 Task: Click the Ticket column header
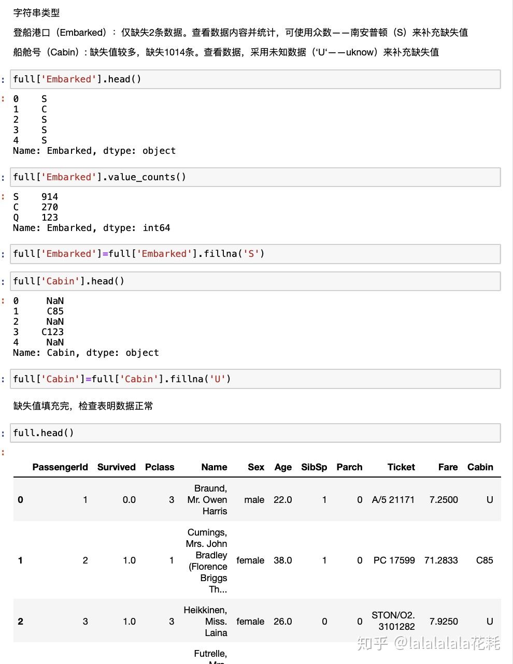(401, 467)
